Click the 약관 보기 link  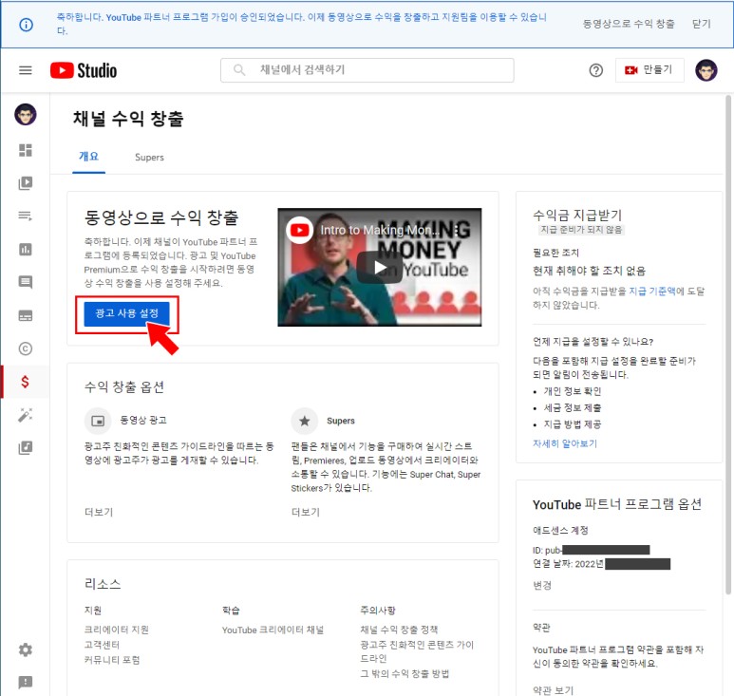tap(553, 690)
